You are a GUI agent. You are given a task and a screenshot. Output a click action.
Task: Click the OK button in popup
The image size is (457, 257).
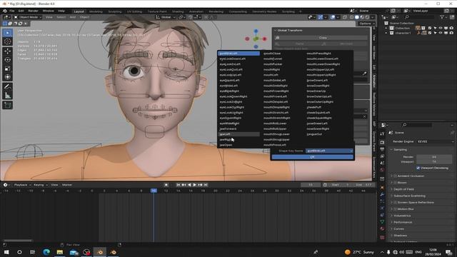[x=313, y=157]
